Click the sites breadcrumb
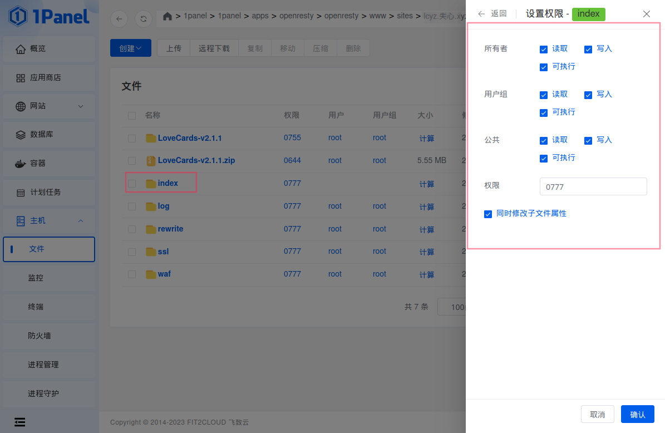This screenshot has height=433, width=665. (405, 16)
